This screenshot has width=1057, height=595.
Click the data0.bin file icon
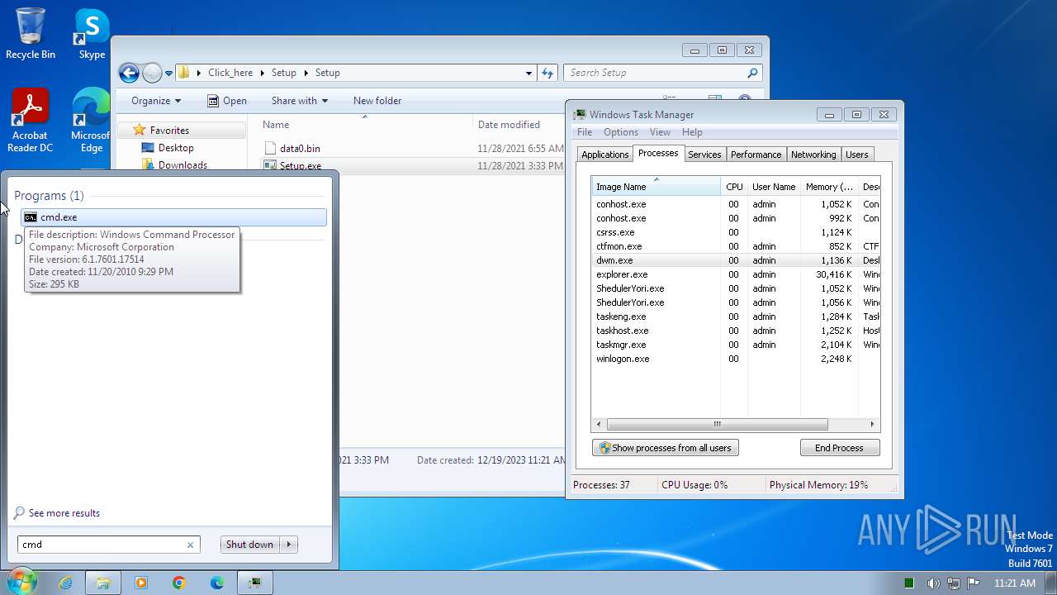pos(270,149)
